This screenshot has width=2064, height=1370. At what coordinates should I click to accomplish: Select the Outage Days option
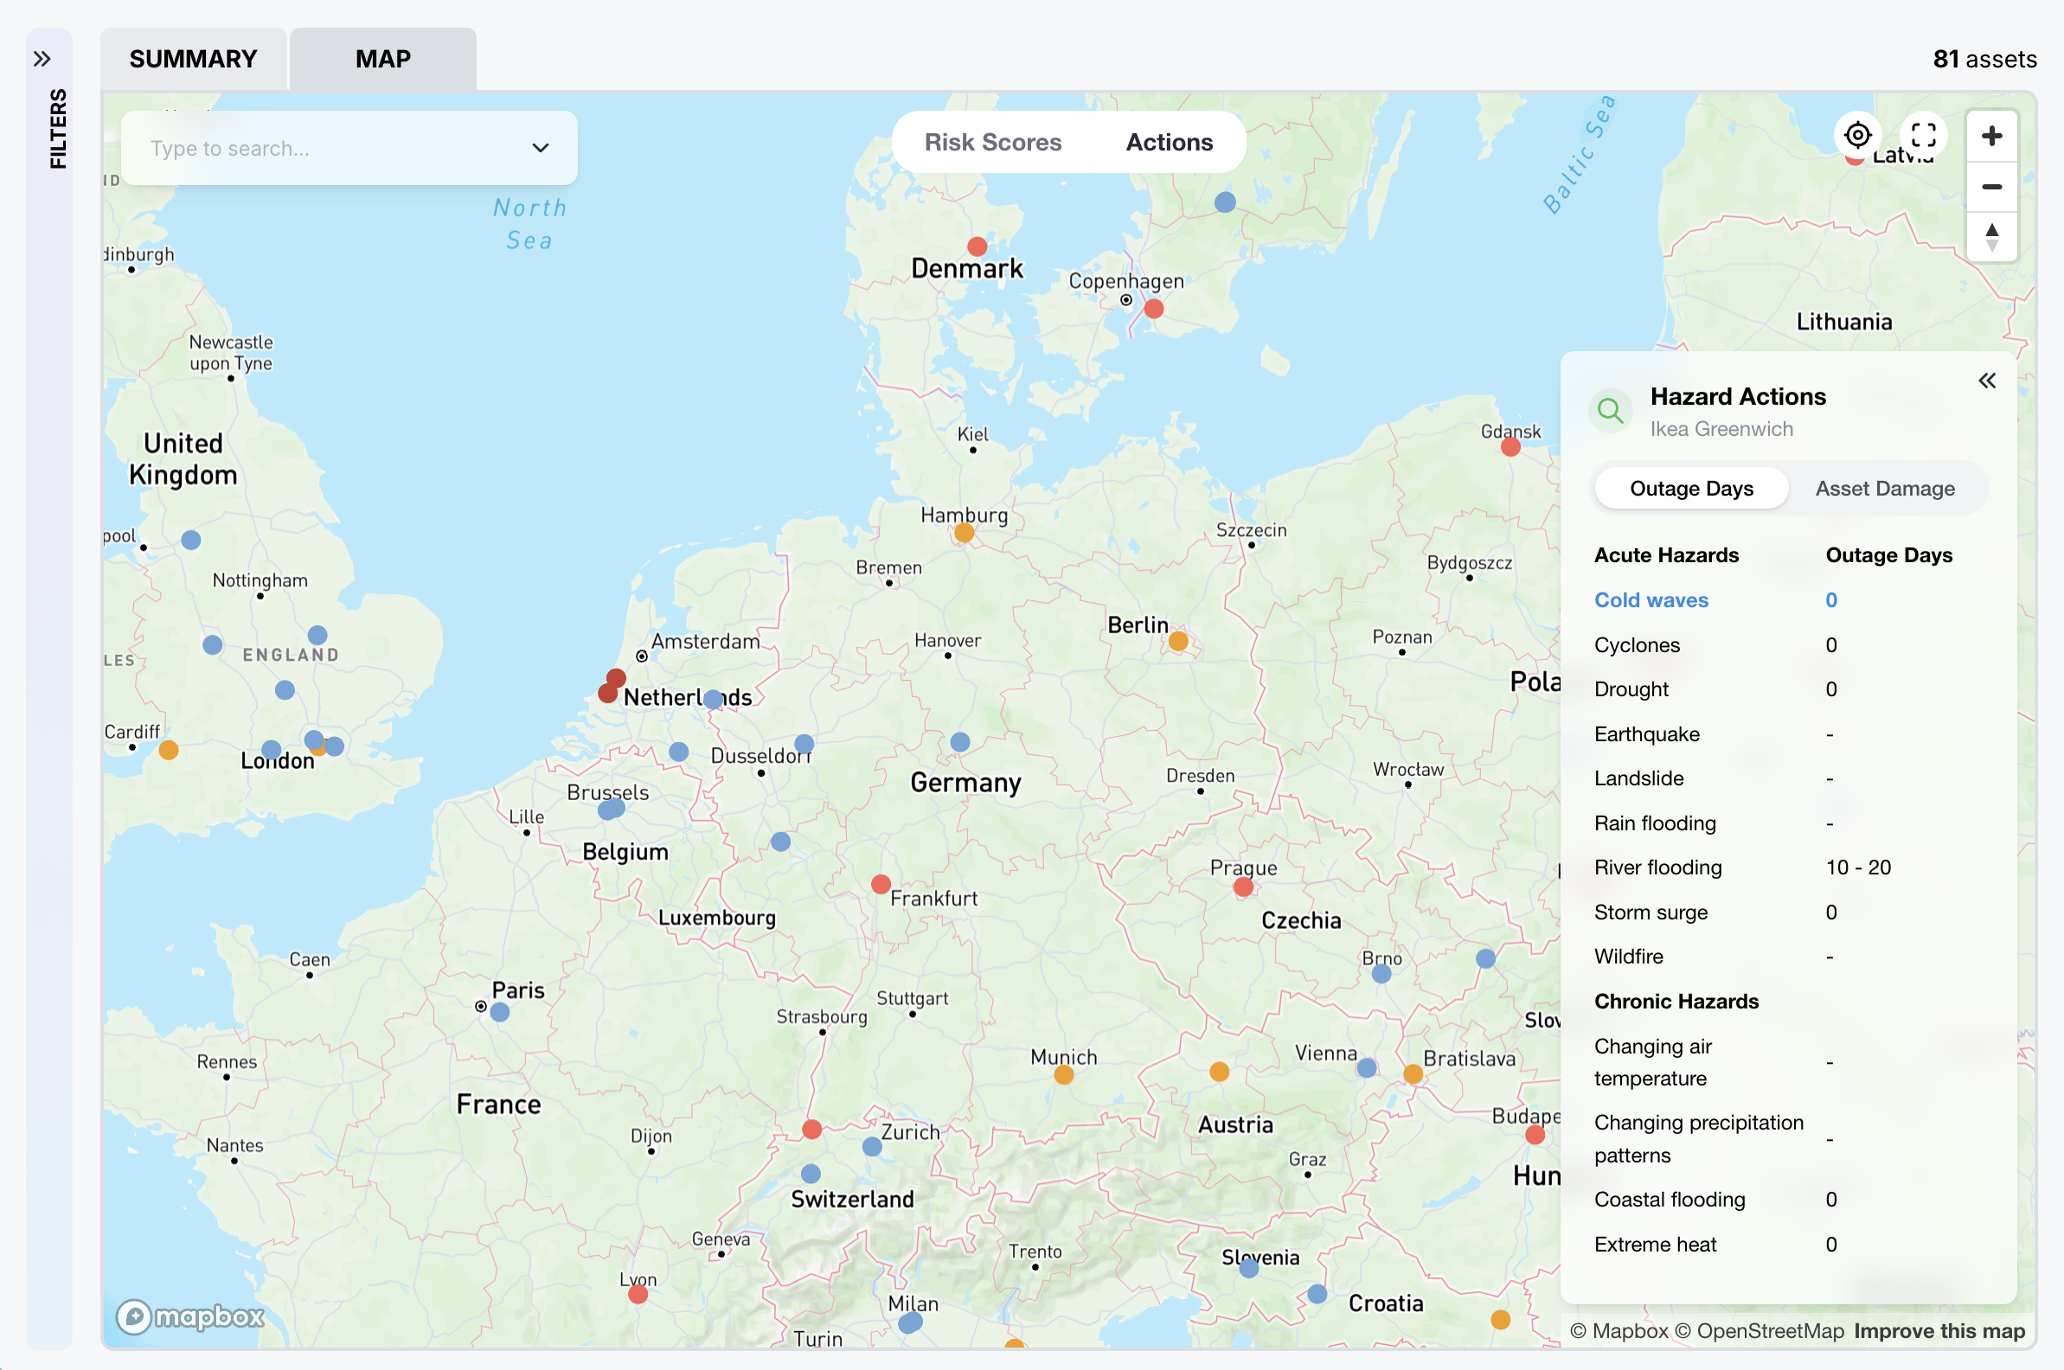pyautogui.click(x=1691, y=489)
